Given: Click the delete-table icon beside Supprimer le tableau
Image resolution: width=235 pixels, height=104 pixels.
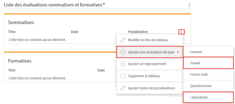Looking at the screenshot, I should pyautogui.click(x=123, y=76).
